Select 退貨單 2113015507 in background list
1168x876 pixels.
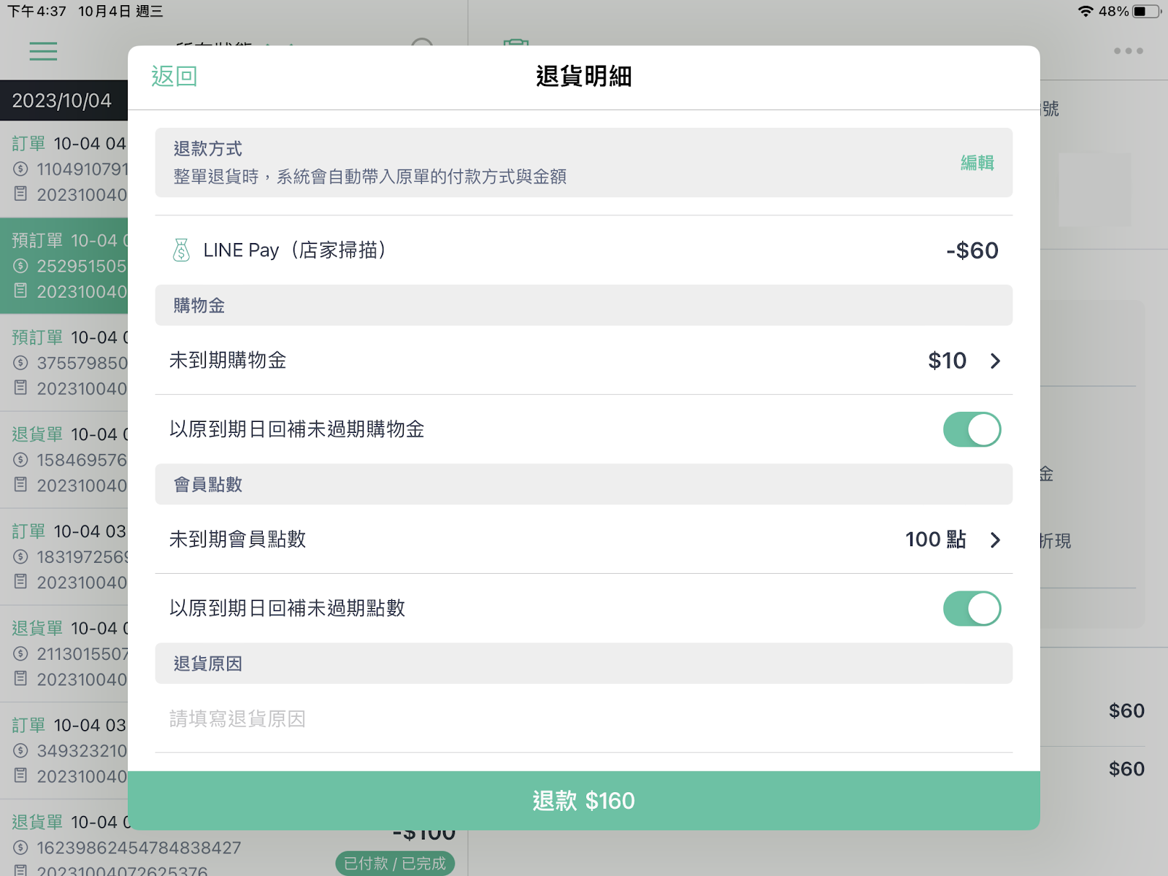pyautogui.click(x=64, y=654)
